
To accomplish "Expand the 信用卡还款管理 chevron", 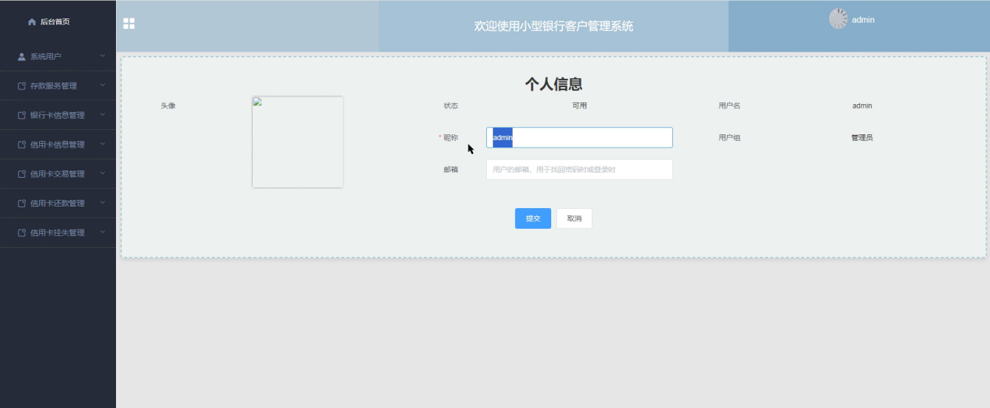I will click(103, 202).
